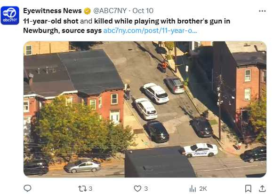Viewport: 273px width, 194px height.
Task: Click the text "Newburgh, source says"
Action: click(62, 31)
